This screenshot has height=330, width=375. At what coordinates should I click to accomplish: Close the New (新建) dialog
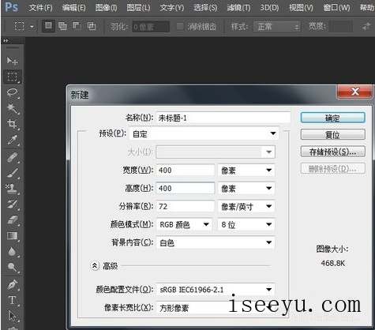(354, 92)
